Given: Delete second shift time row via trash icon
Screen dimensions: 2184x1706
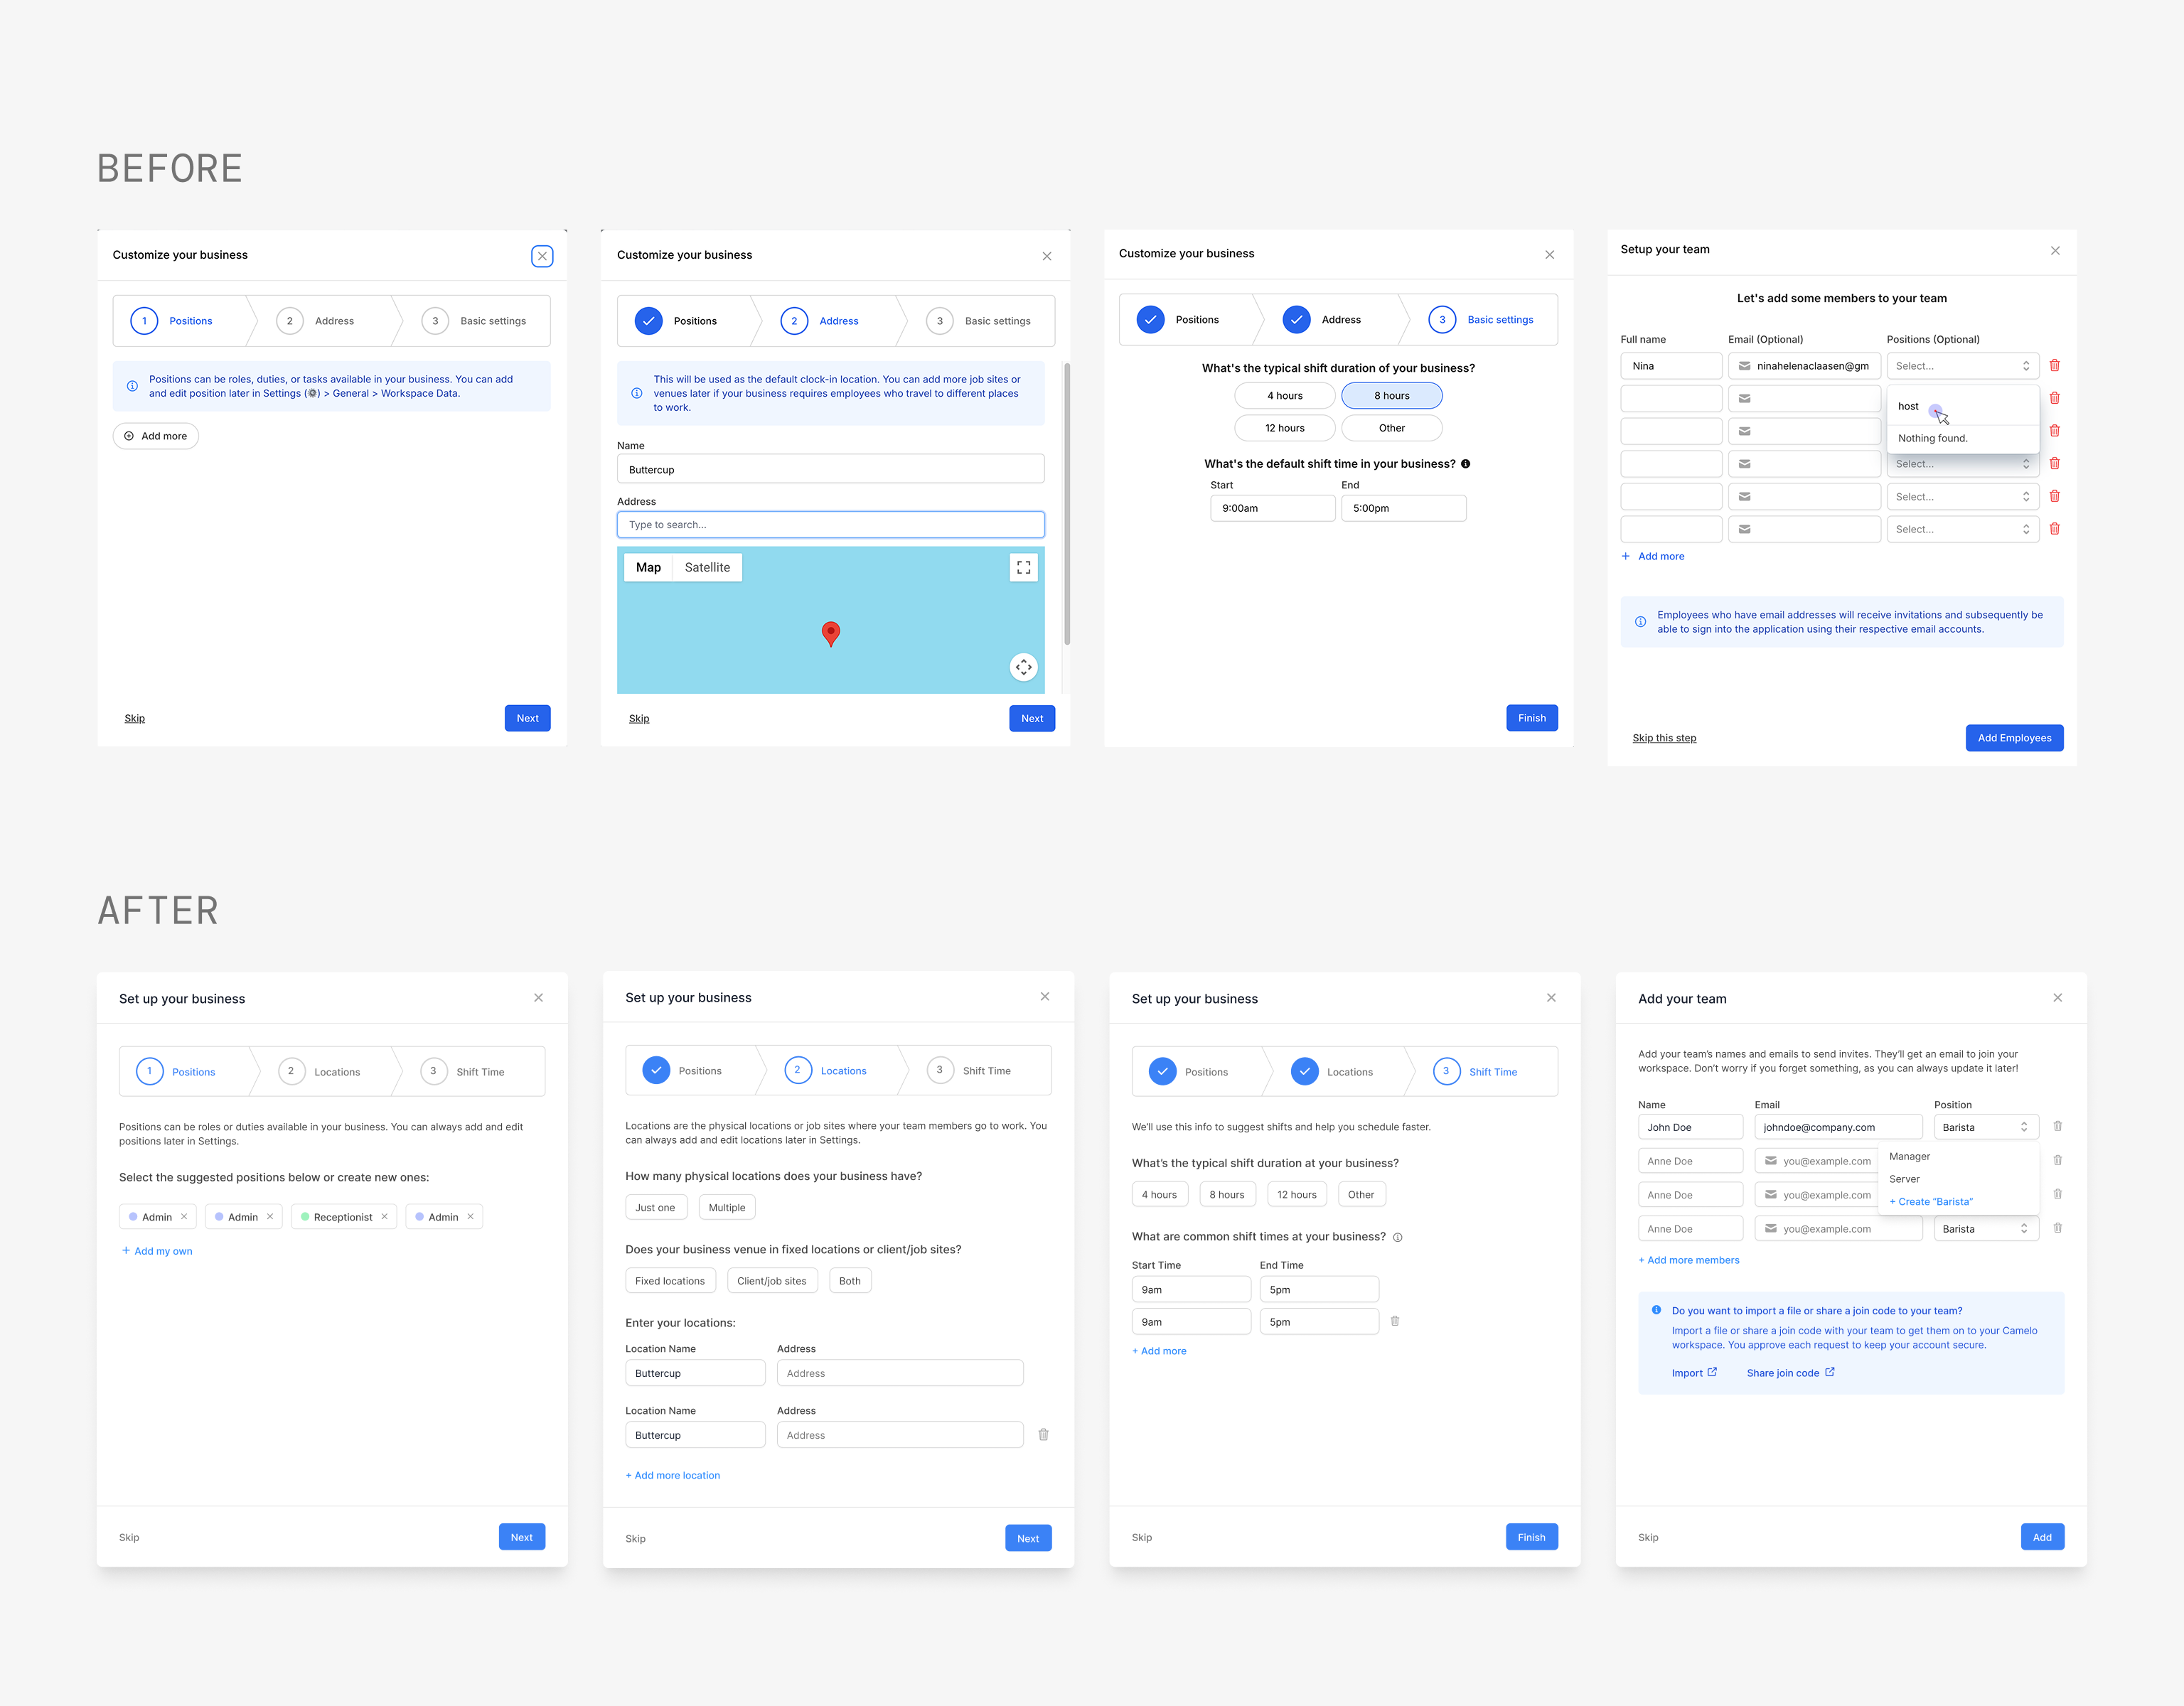Looking at the screenshot, I should point(1394,1321).
